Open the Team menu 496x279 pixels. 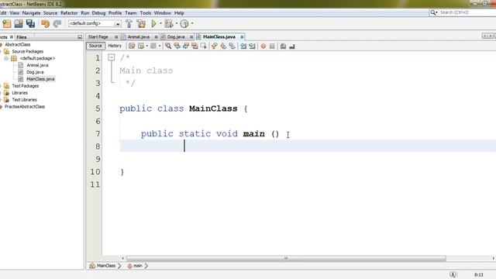[131, 13]
